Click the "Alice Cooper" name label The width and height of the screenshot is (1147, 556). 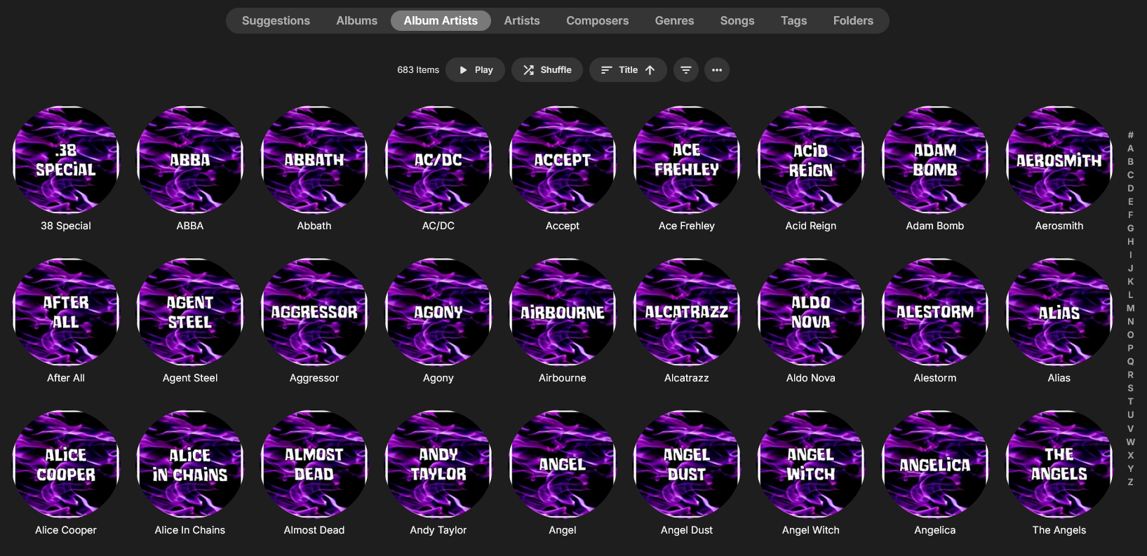[x=66, y=530]
